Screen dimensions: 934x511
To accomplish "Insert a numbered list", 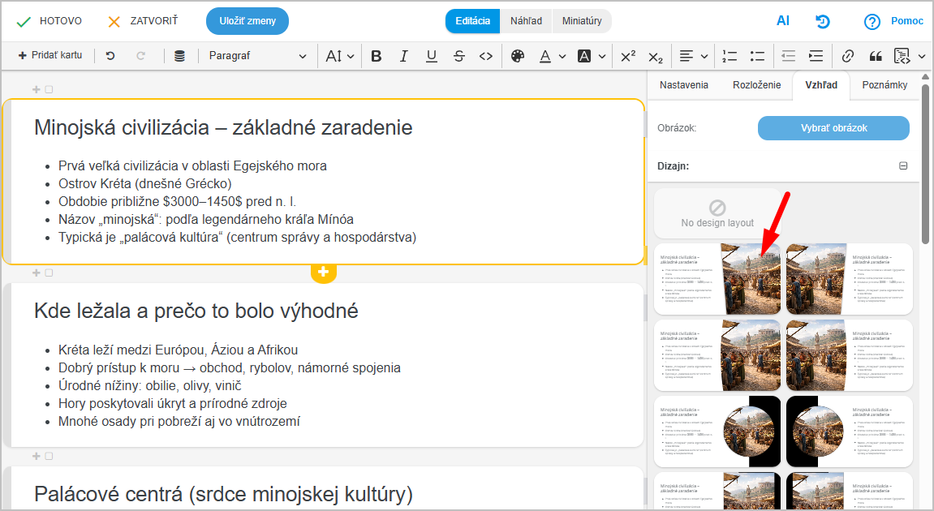I will coord(730,56).
